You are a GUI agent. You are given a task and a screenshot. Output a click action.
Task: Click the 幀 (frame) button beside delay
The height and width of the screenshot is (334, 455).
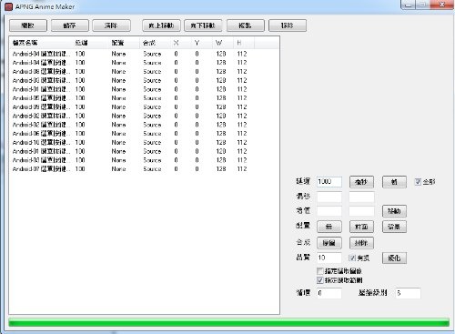[x=394, y=182]
